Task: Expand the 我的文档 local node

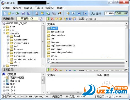Action: point(4,81)
